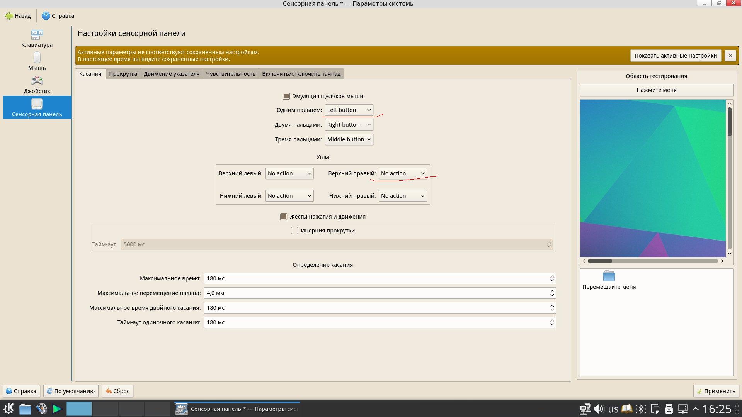This screenshot has height=417, width=742.
Task: Toggle the Эмуляция щелчков мыши checkbox
Action: 286,96
